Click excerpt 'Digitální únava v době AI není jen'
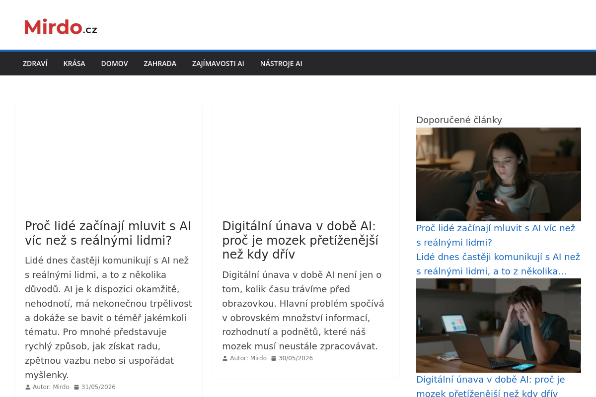This screenshot has width=596, height=397. pyautogui.click(x=303, y=310)
